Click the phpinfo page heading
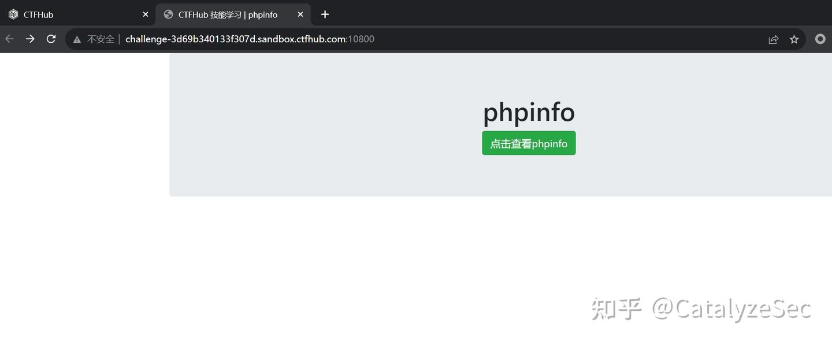Screen dimensions: 832x346 [x=529, y=112]
